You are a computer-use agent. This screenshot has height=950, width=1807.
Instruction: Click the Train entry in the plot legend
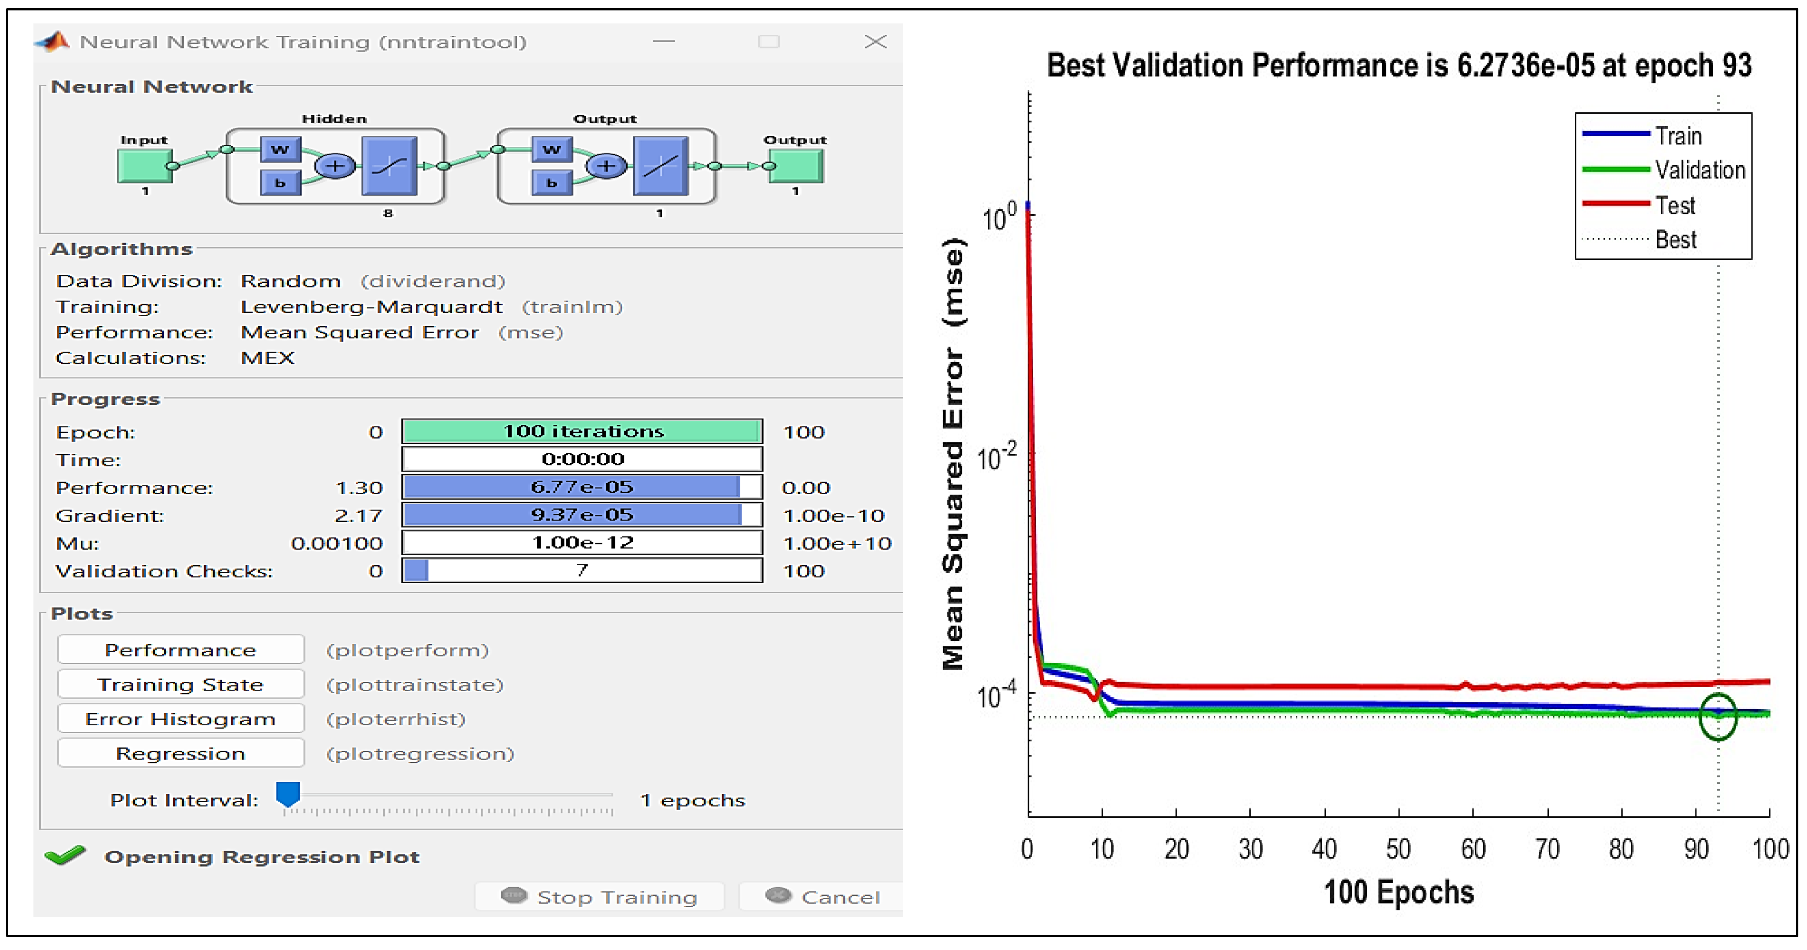point(1678,135)
